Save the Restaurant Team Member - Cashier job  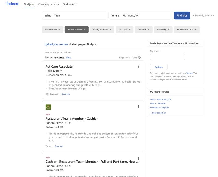[59, 146]
